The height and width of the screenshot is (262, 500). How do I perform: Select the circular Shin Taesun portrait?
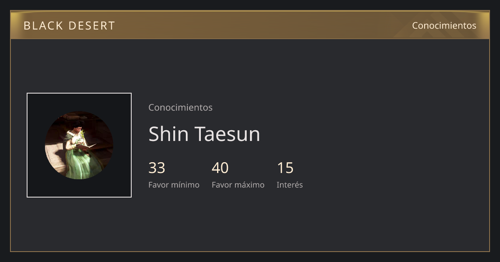coord(79,145)
